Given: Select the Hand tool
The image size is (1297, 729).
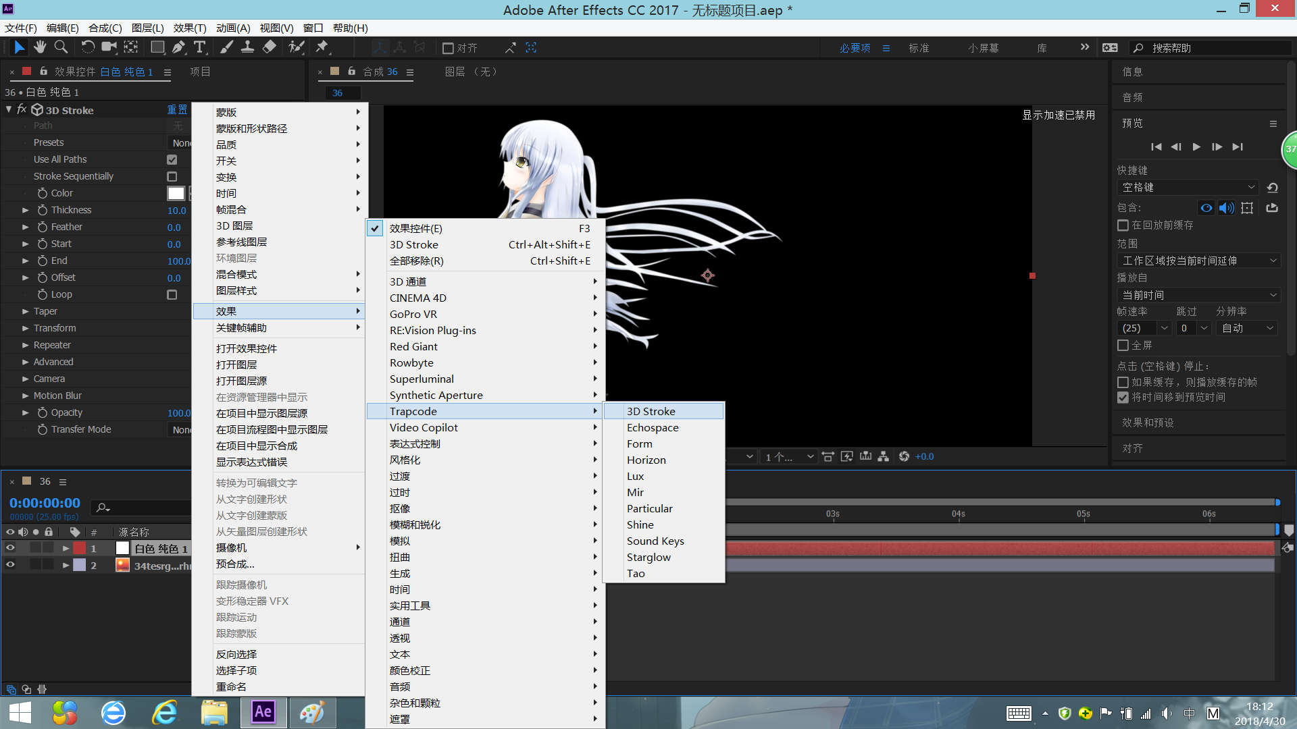Looking at the screenshot, I should pos(40,47).
